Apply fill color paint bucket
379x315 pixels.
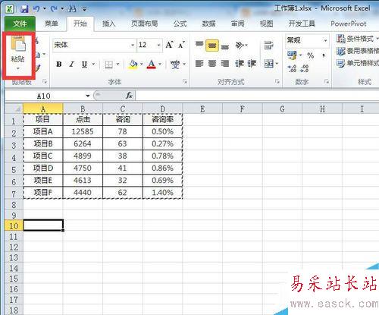[x=133, y=65]
